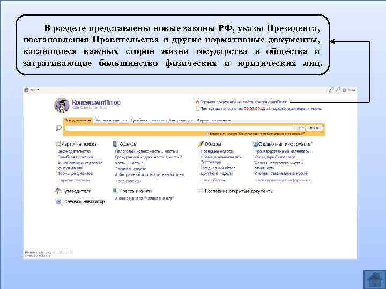Click the ConsultantPlus mascot logo
The image size is (386, 289).
point(62,105)
